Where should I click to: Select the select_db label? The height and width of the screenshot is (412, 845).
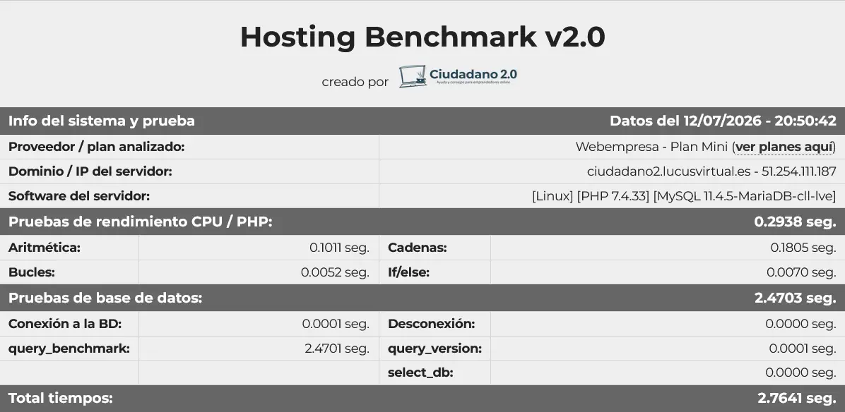(420, 372)
